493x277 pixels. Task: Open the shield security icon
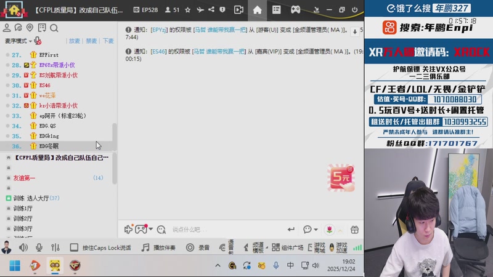pyautogui.click(x=222, y=10)
